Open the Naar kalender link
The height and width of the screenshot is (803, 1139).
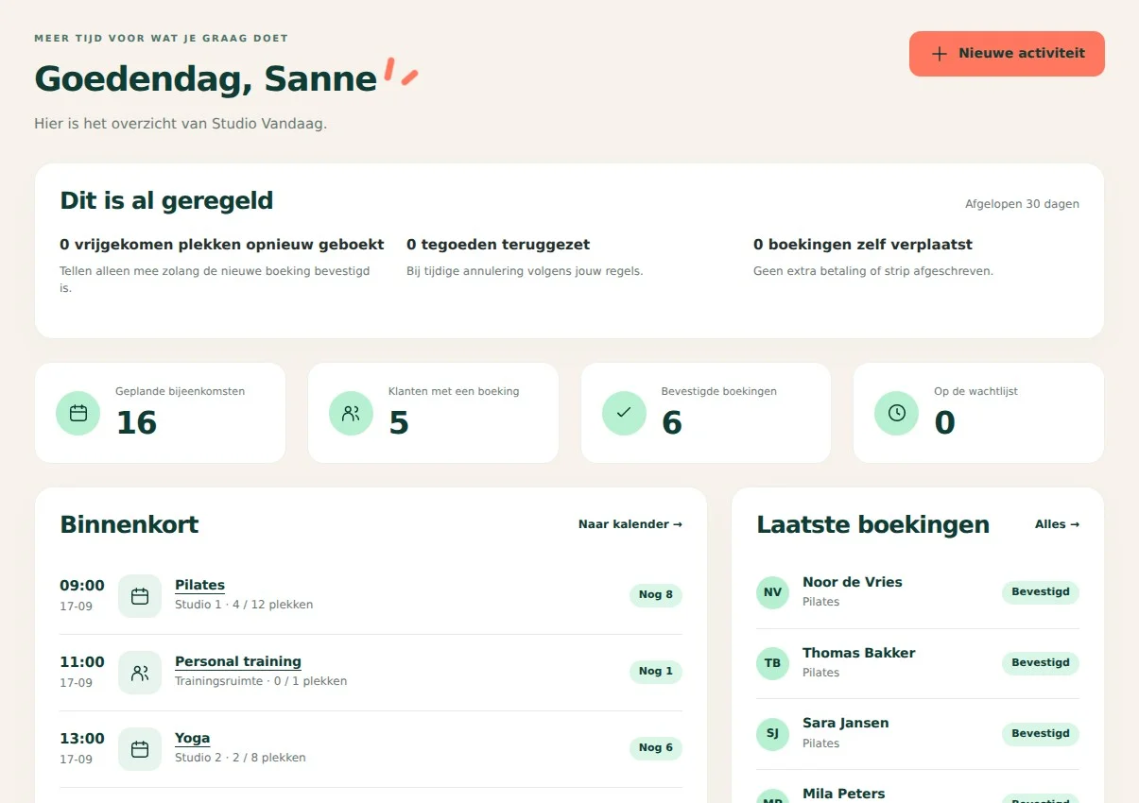coord(630,524)
